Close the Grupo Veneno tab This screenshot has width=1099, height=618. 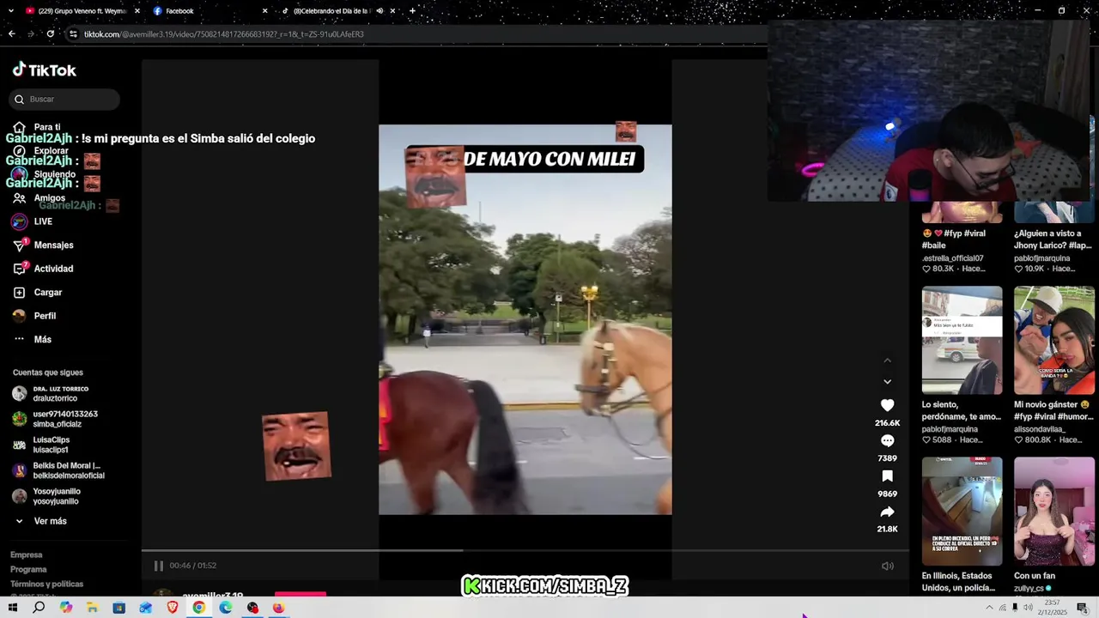pos(137,11)
